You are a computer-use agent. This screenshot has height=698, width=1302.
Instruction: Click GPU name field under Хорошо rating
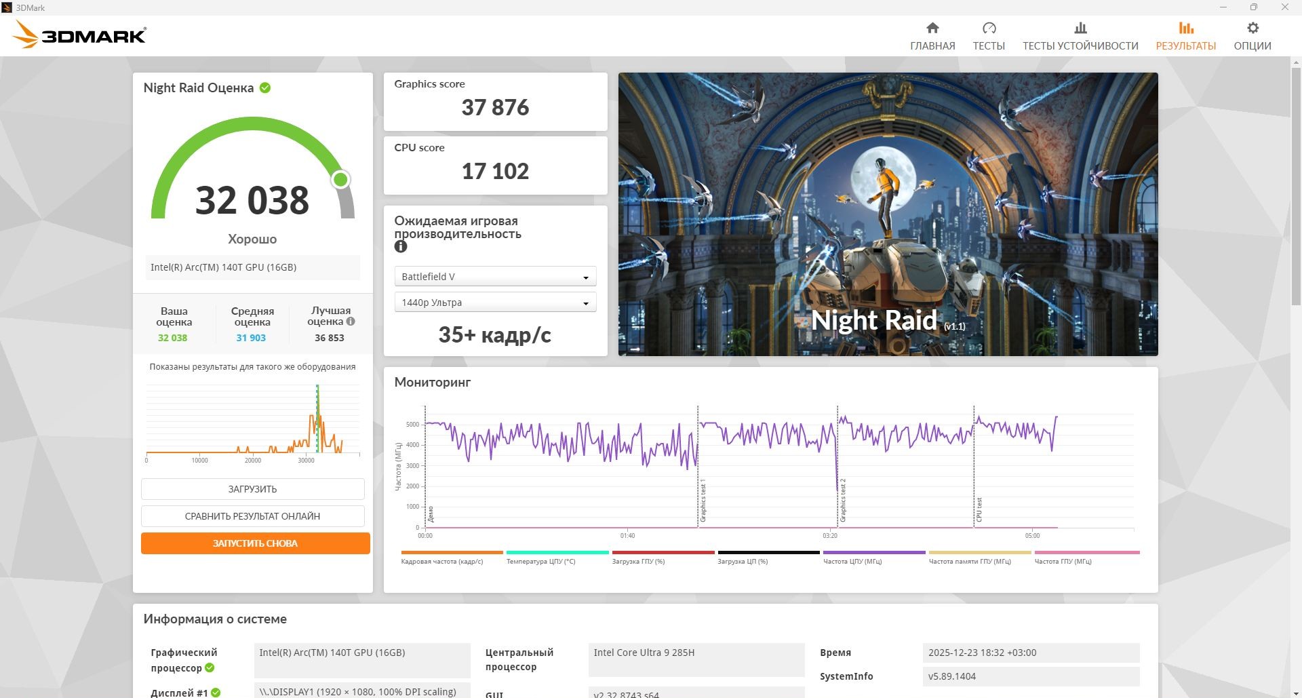tap(252, 267)
